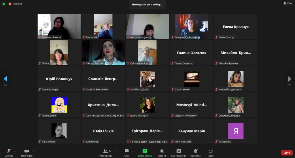Image resolution: width=295 pixels, height=158 pixels.
Task: Open the Chat panel
Action: tap(127, 153)
